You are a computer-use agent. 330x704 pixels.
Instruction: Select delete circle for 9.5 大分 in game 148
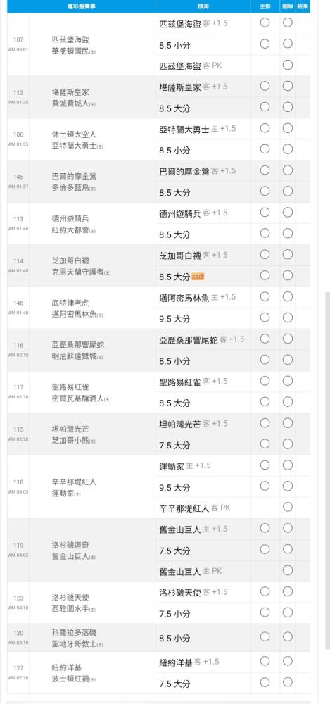pyautogui.click(x=288, y=318)
